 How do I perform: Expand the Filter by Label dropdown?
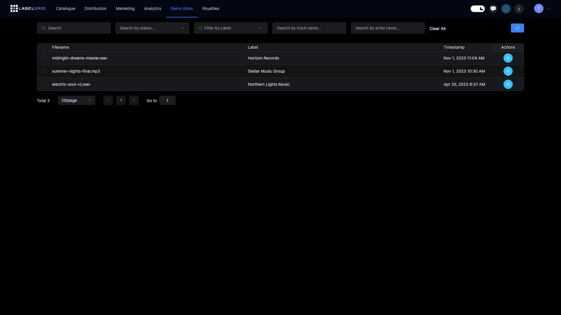[x=231, y=28]
